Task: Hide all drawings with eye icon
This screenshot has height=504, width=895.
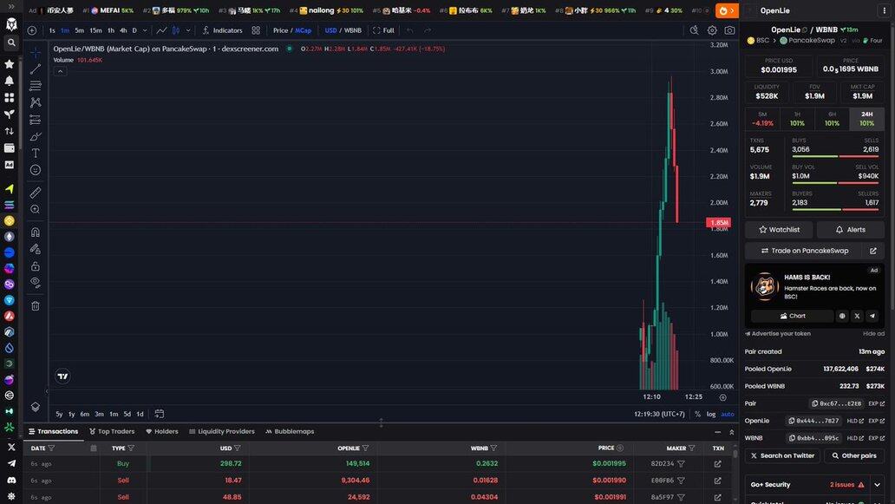Action: [x=36, y=282]
